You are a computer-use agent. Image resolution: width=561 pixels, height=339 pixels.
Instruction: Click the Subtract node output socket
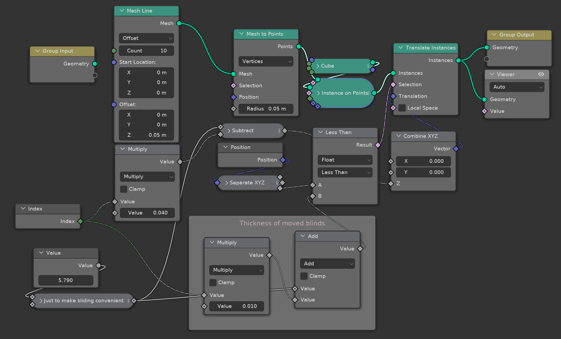[x=285, y=131]
